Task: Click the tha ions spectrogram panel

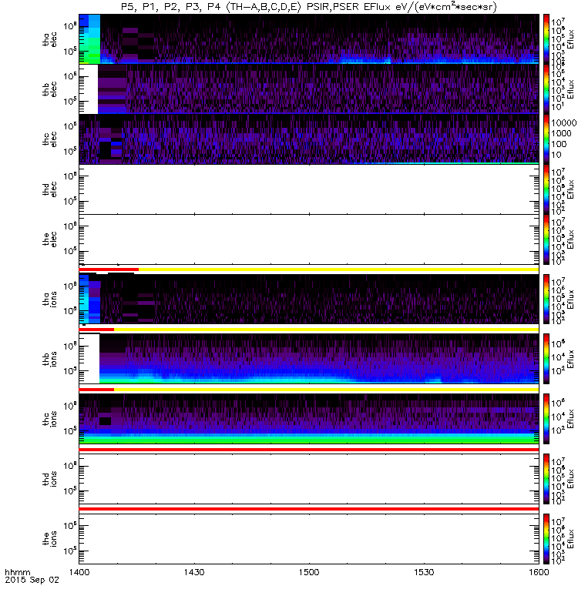Action: [x=309, y=299]
